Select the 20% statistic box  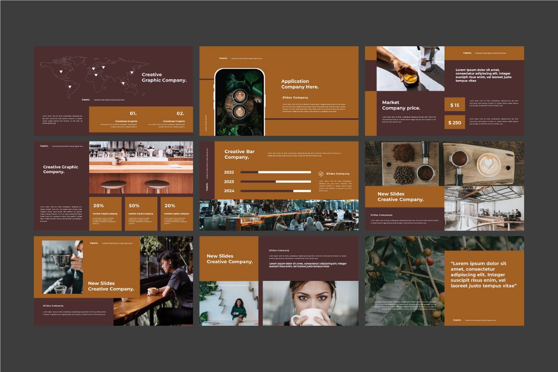point(176,214)
